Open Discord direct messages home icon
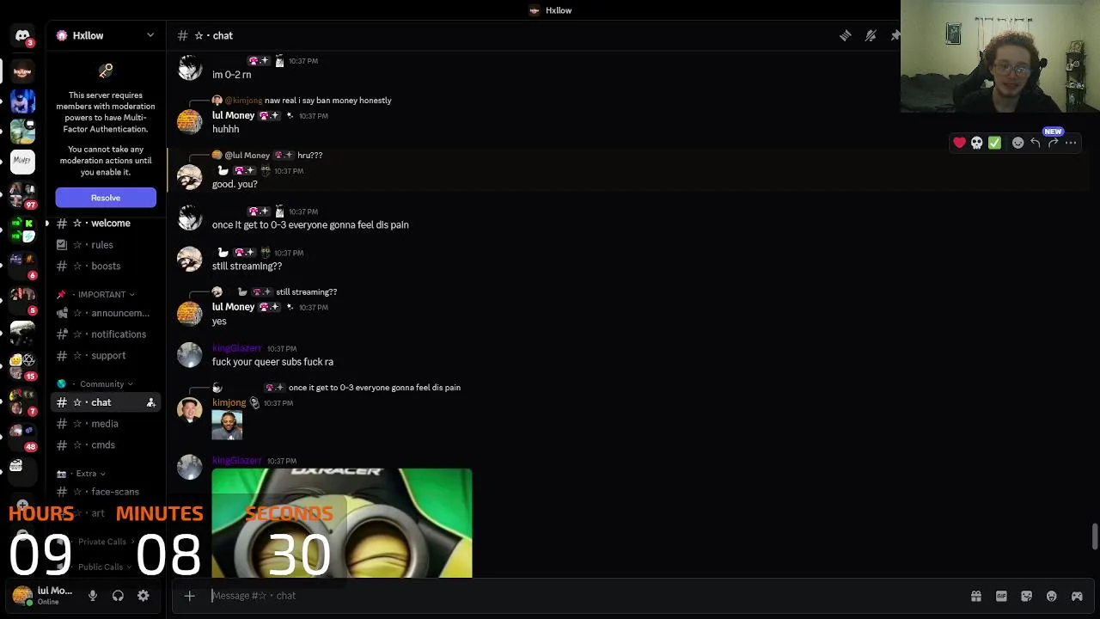 (22, 36)
